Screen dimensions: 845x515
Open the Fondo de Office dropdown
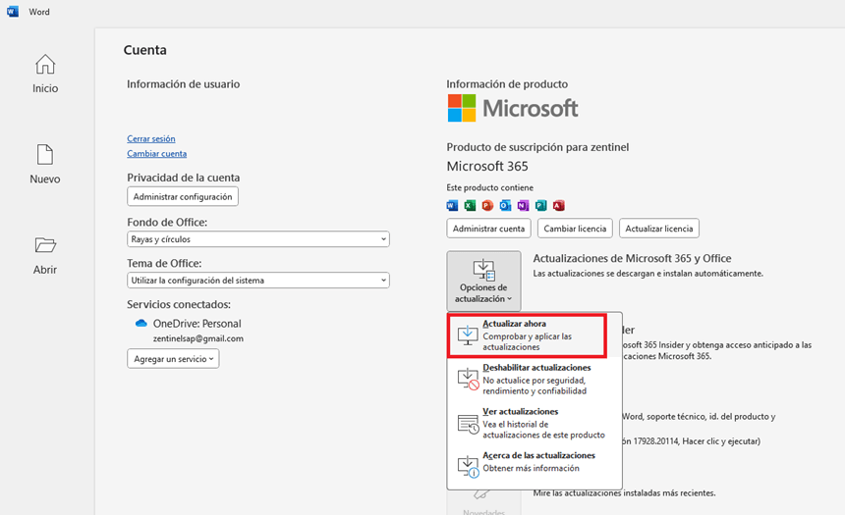[x=258, y=239]
